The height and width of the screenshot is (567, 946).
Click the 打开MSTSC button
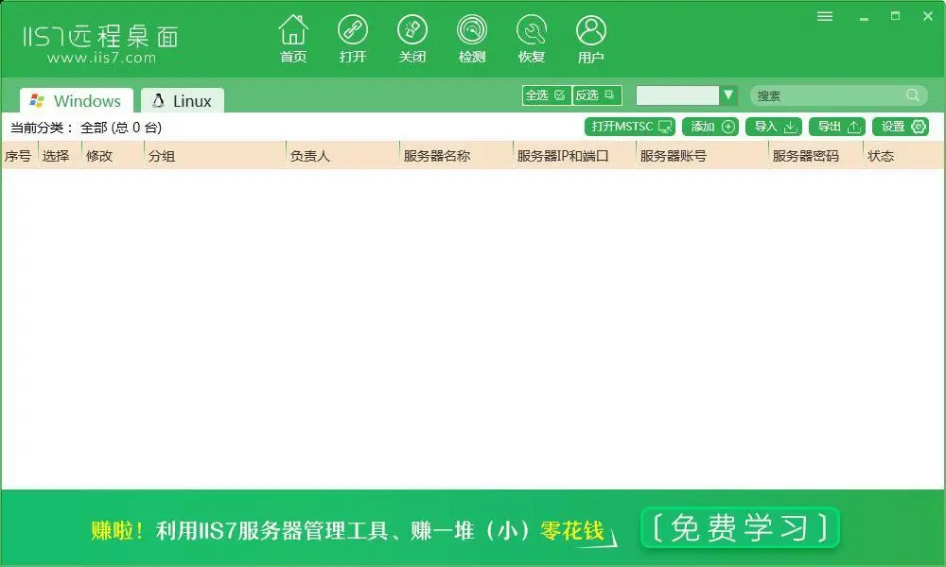point(630,127)
